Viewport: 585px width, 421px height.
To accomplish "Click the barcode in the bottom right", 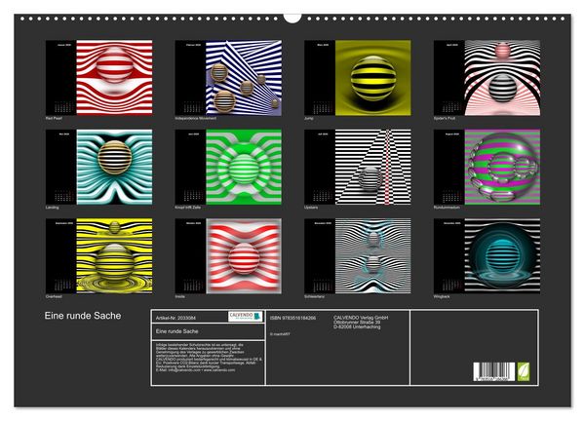I will click(x=494, y=371).
